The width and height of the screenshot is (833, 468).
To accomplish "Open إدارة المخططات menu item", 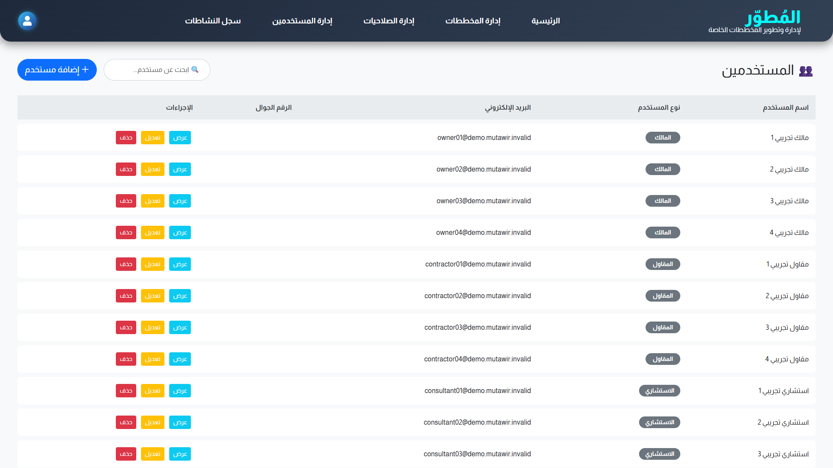I will (x=473, y=21).
